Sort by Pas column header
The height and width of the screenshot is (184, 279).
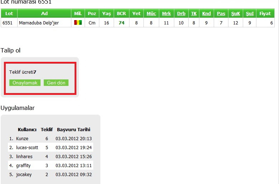pyautogui.click(x=221, y=14)
